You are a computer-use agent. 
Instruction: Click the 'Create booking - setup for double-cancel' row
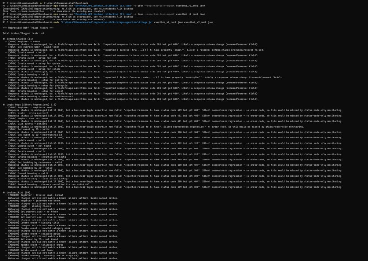(39, 97)
